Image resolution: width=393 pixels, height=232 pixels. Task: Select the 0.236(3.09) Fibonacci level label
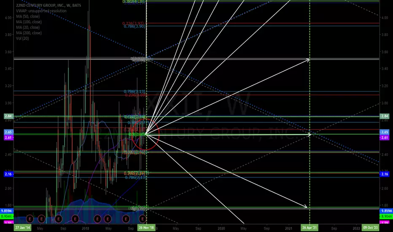pyautogui.click(x=135, y=95)
